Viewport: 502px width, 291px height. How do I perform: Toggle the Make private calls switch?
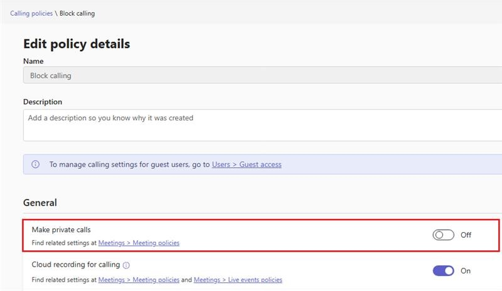(x=444, y=235)
